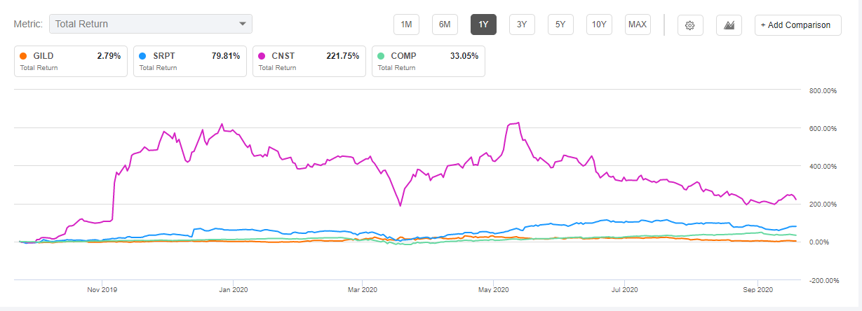Screen dimensions: 862x311
Task: Switch to the 3Y time range
Action: (x=522, y=25)
